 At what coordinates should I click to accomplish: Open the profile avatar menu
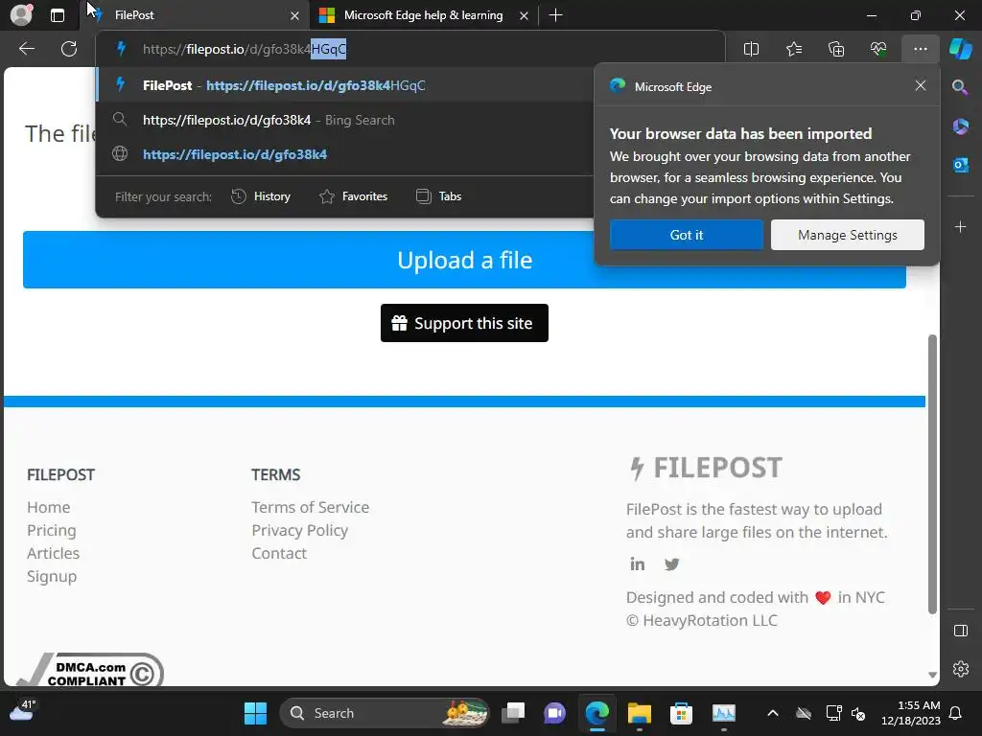click(x=21, y=15)
